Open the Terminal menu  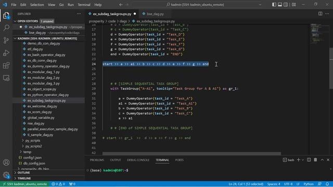(84, 5)
